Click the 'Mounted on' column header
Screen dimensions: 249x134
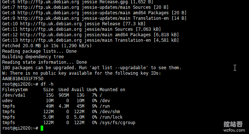tap(112, 90)
